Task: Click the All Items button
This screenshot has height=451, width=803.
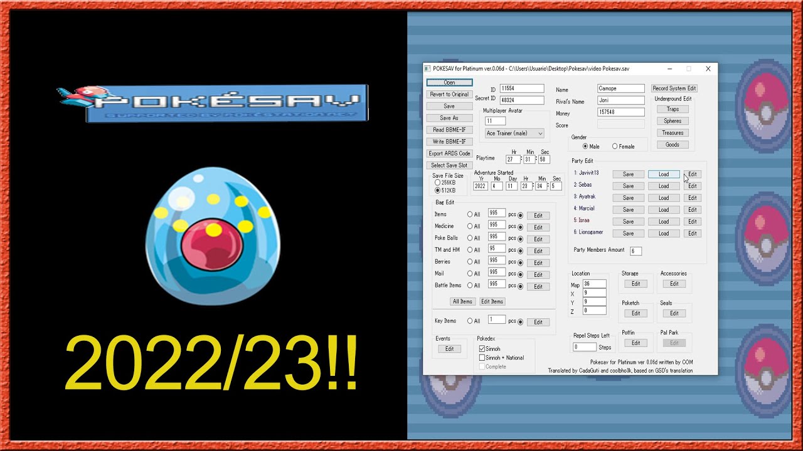Action: point(462,302)
